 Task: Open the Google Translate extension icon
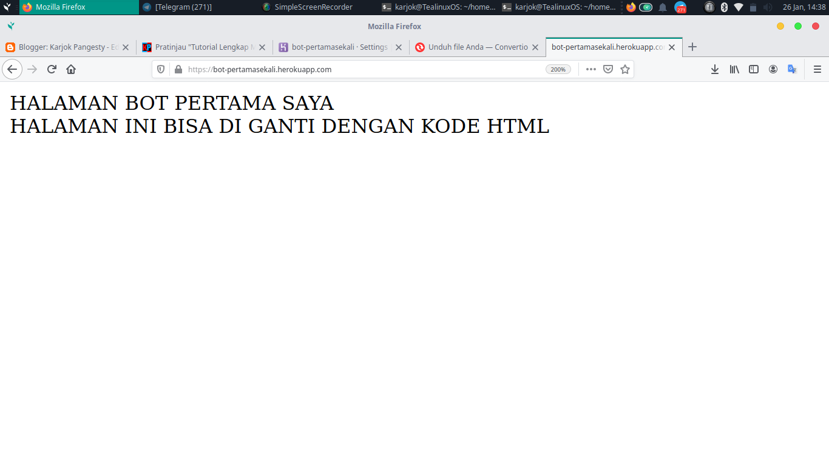coord(792,69)
